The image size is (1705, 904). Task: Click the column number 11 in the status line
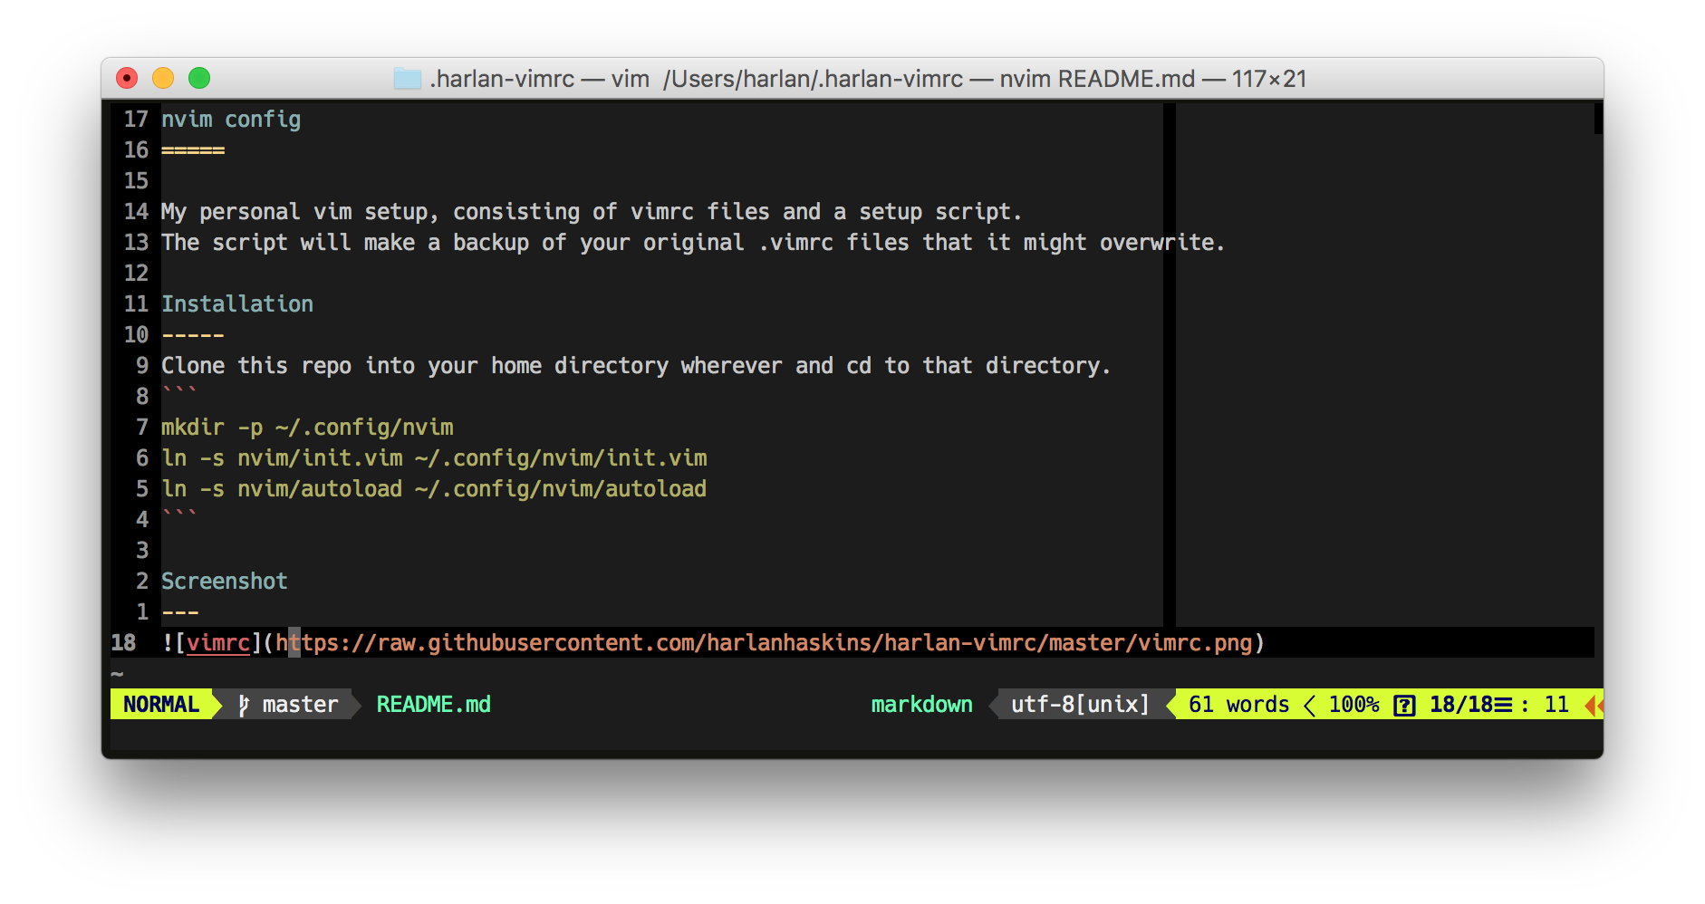pyautogui.click(x=1556, y=705)
